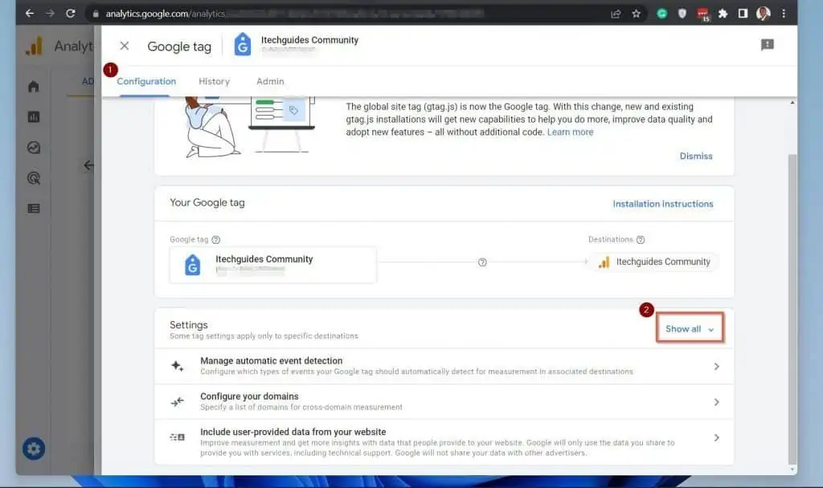Click the send feedback icon

pos(767,46)
